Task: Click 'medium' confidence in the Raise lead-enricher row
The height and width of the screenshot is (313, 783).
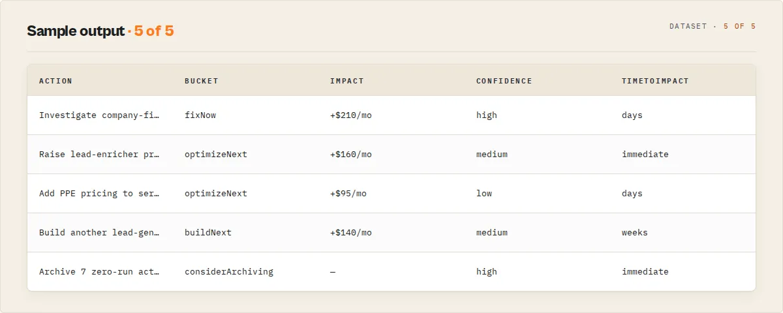Action: pyautogui.click(x=492, y=155)
